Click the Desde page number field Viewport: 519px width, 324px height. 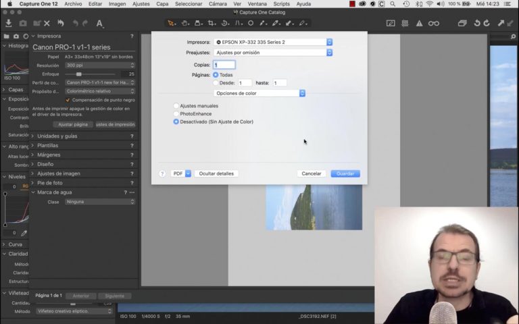click(245, 83)
